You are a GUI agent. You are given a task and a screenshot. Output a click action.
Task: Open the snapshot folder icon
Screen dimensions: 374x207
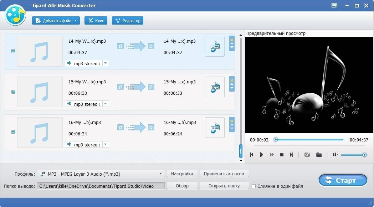319,155
